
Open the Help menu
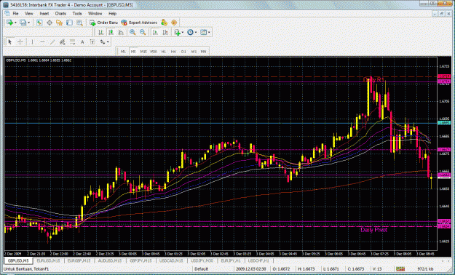(x=113, y=14)
